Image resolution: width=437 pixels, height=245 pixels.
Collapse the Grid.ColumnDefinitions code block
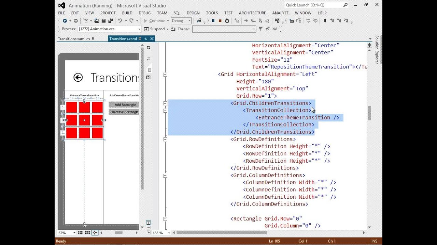pos(165,176)
